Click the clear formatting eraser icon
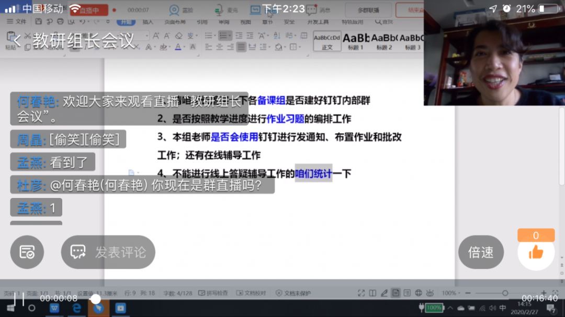 179,36
